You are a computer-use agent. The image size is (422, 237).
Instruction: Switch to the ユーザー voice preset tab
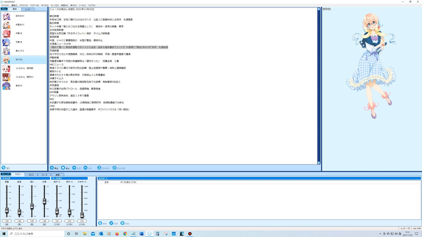(28, 9)
